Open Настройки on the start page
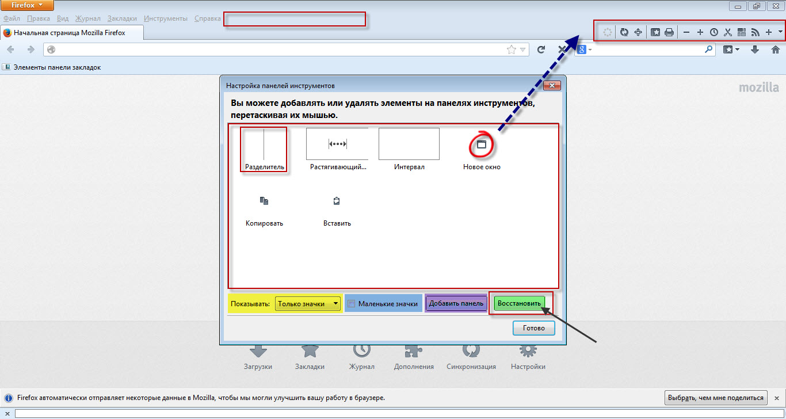 pyautogui.click(x=528, y=356)
